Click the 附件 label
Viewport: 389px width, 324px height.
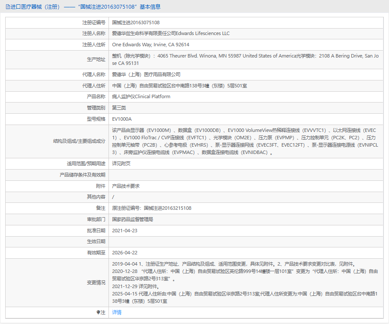click(x=101, y=186)
